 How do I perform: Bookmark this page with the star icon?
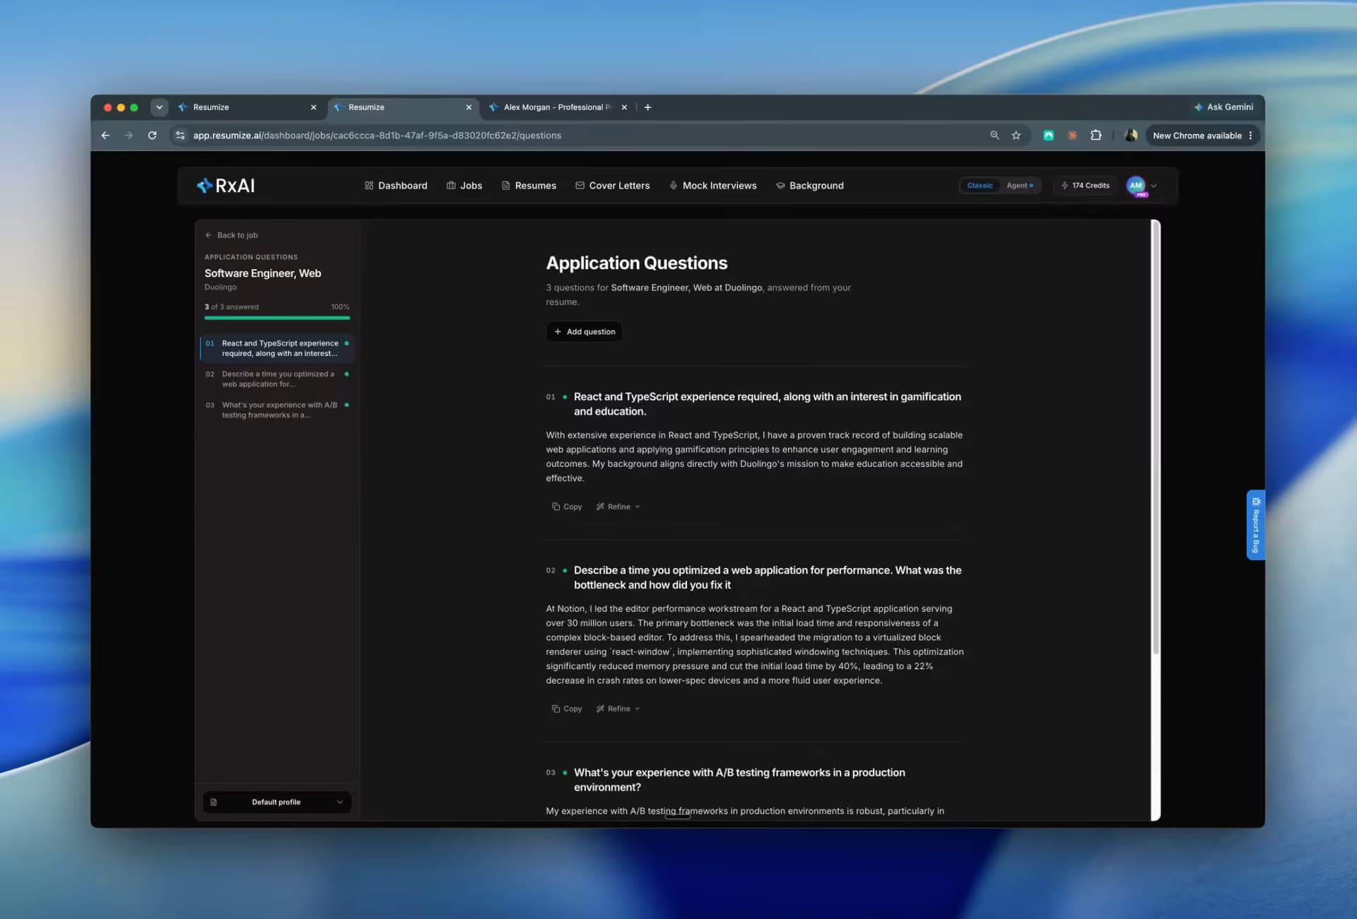(1016, 136)
